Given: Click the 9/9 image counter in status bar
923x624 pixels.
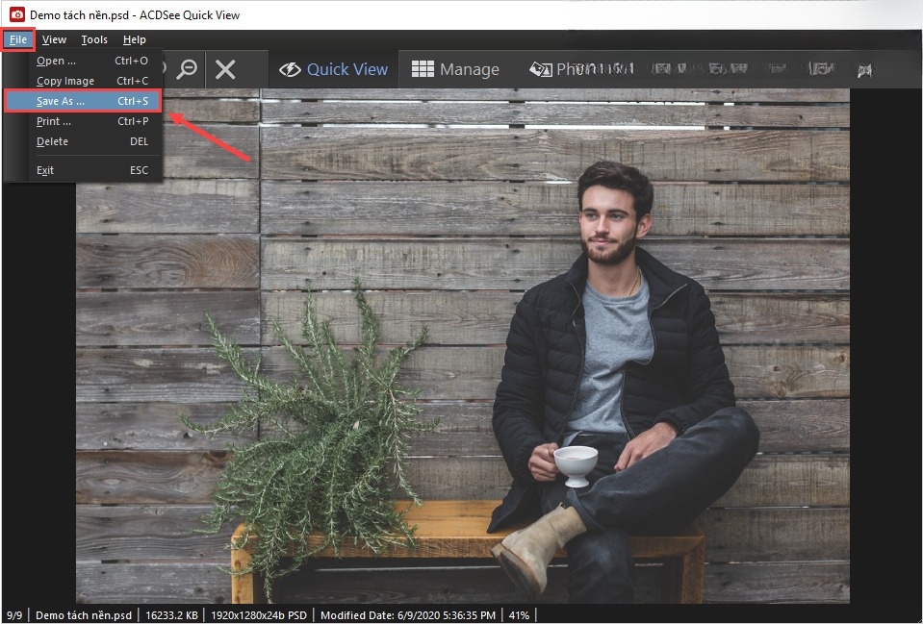Looking at the screenshot, I should click(15, 614).
